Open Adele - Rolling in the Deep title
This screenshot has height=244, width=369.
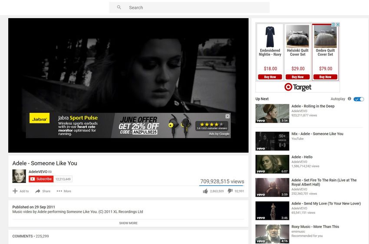click(x=313, y=106)
